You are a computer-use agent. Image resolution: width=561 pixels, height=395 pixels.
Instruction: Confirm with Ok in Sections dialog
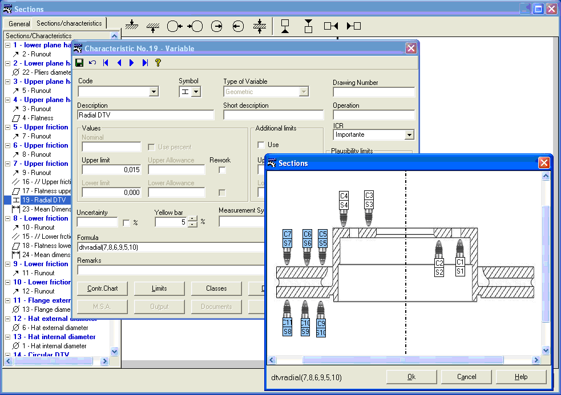coord(411,377)
